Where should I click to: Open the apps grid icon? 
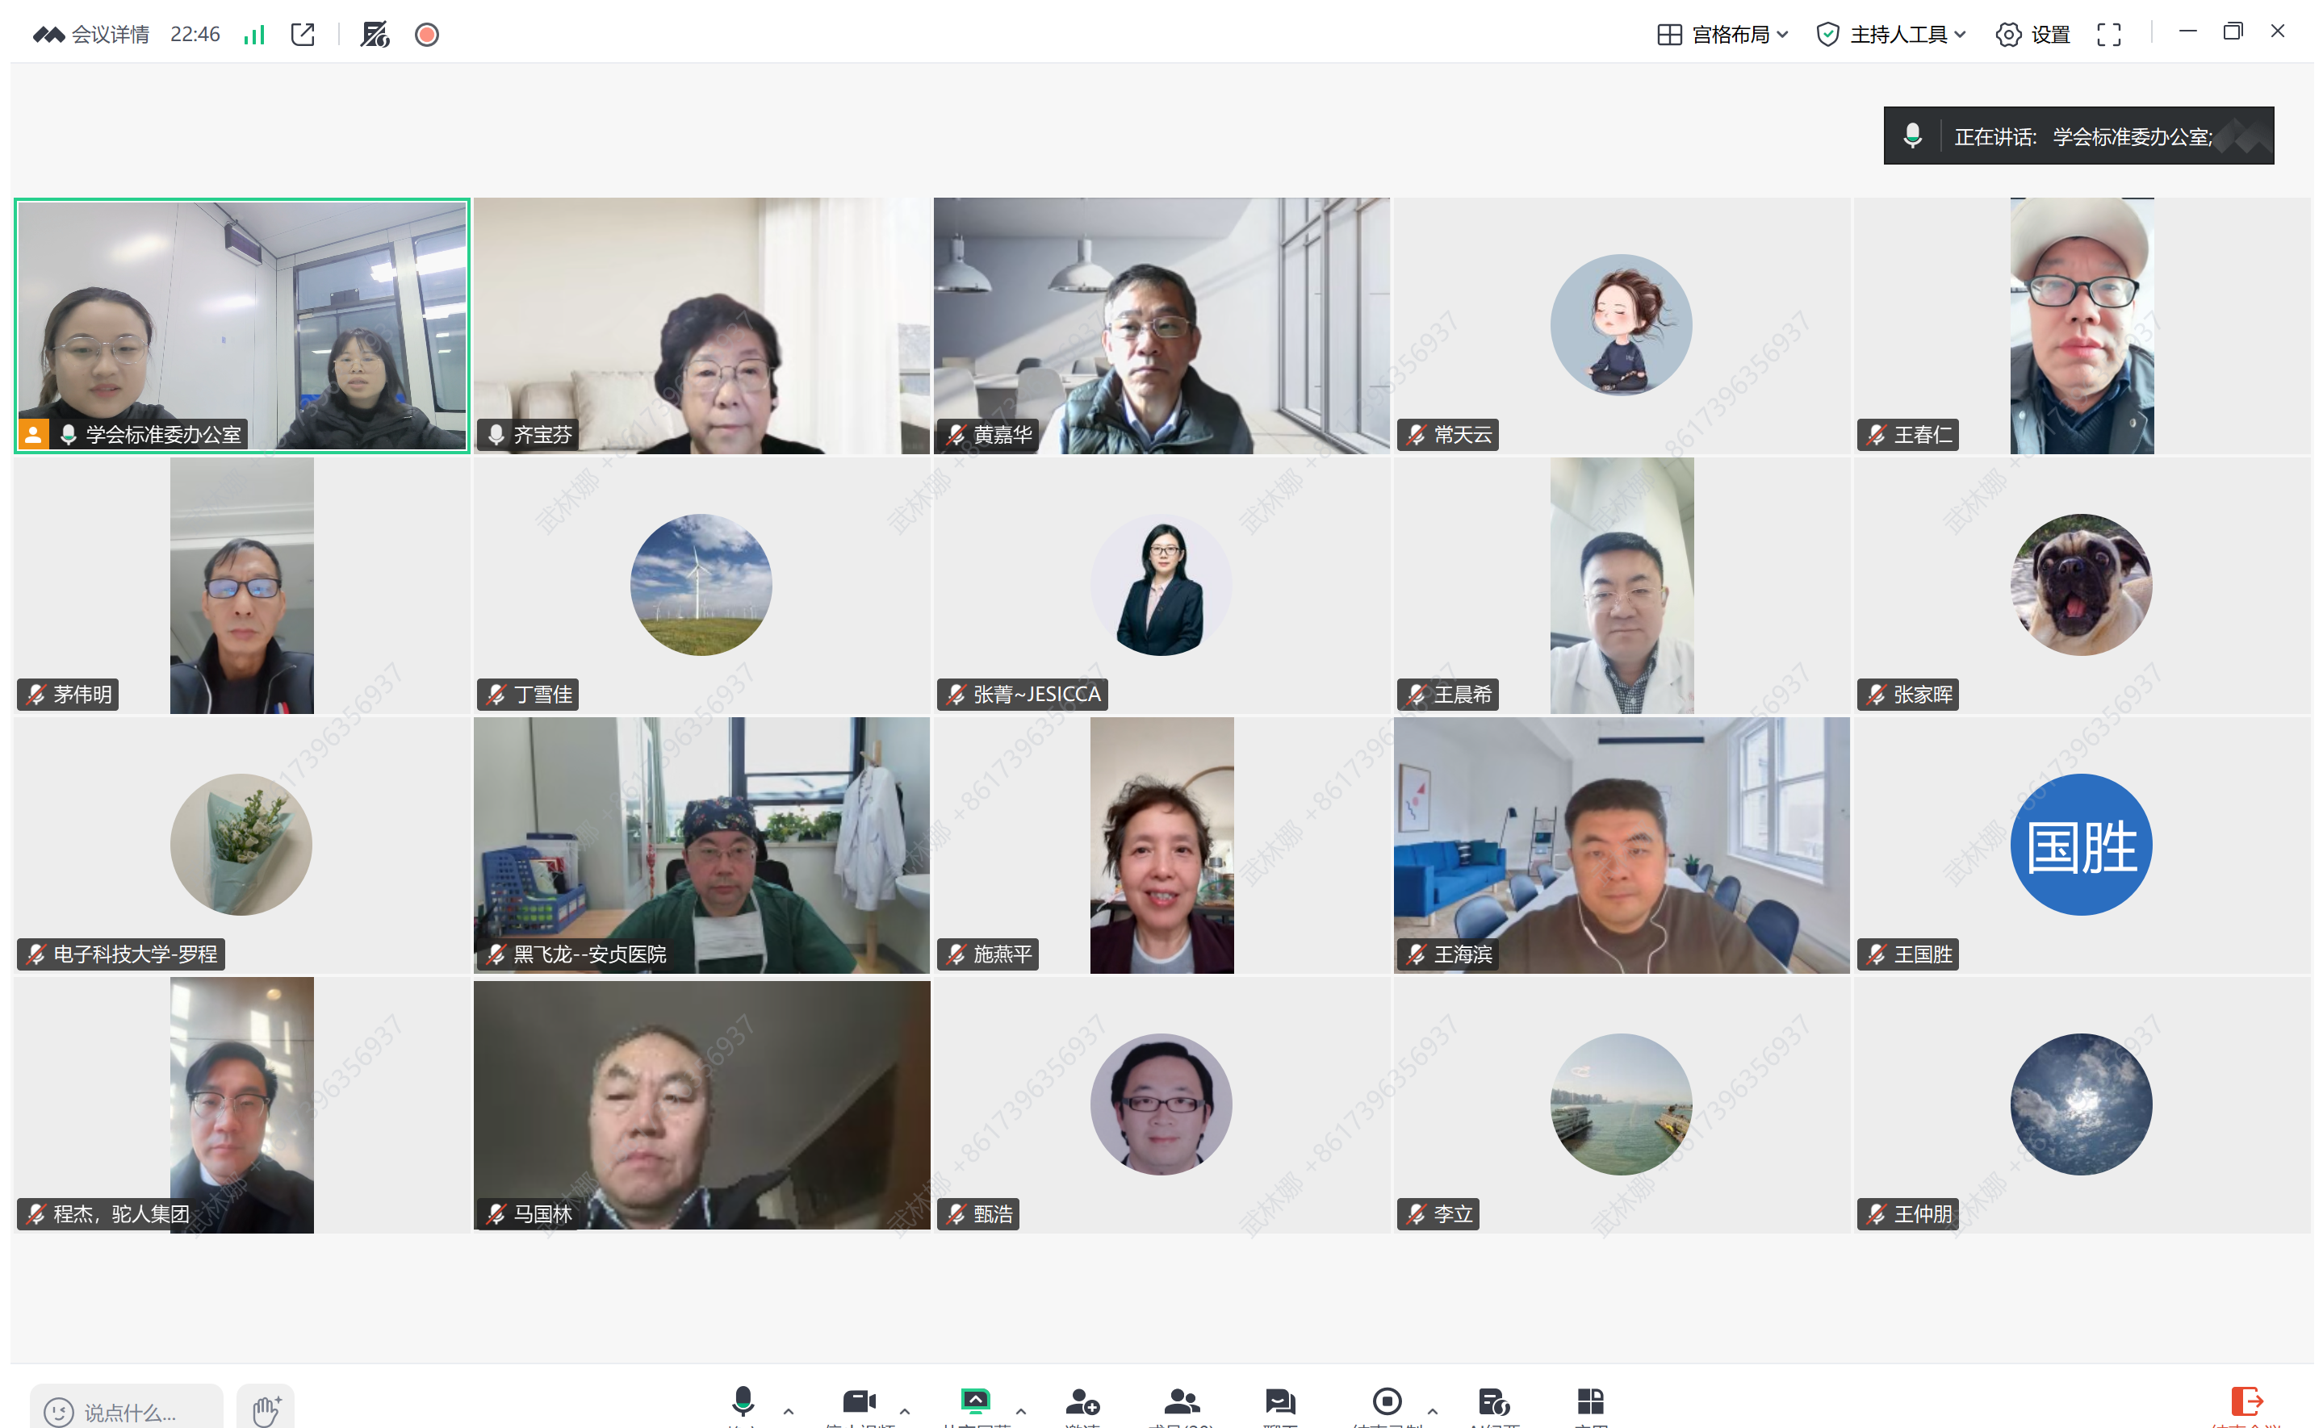click(x=1591, y=1401)
